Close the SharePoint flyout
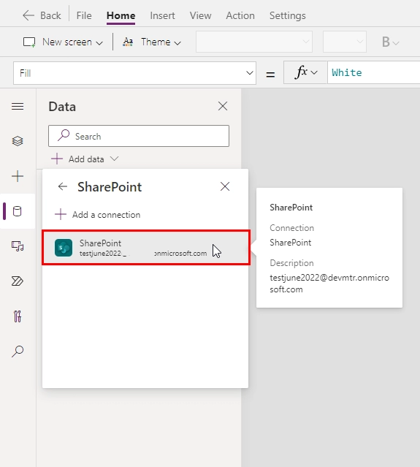Screen dimensions: 420x467 (225, 187)
